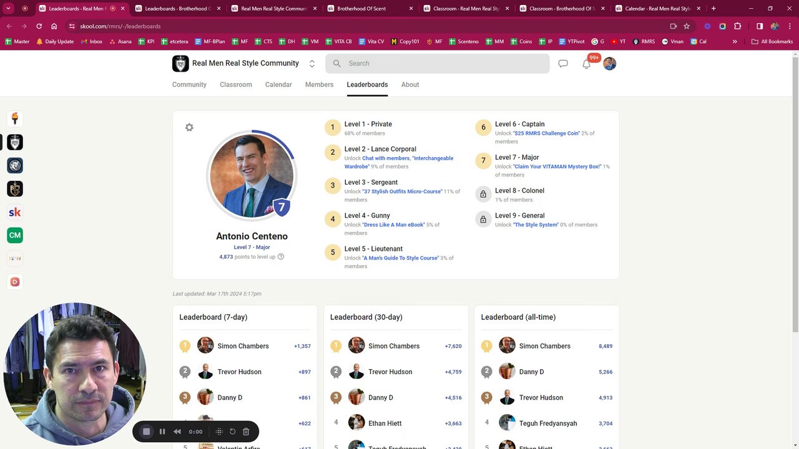Expand the community switcher chevrons
This screenshot has height=449, width=799.
(312, 64)
